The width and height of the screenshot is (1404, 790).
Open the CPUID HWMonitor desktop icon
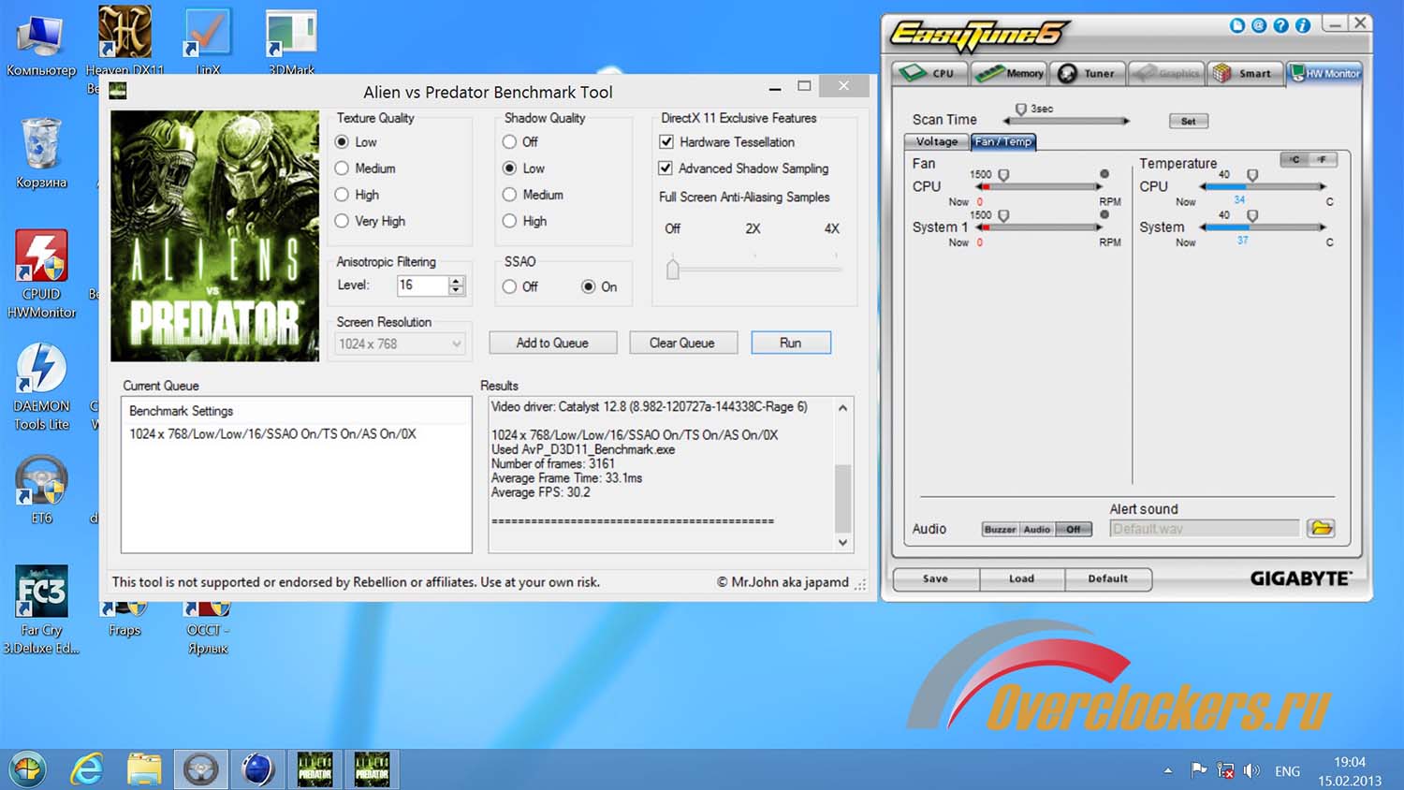pyautogui.click(x=41, y=258)
